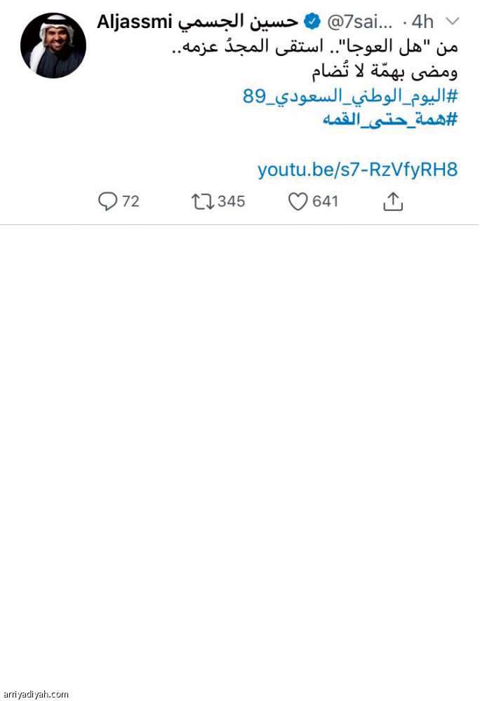Open the youtu.be/s7-RzVfyRH8 video link
This screenshot has height=701, width=480.
pos(358,169)
